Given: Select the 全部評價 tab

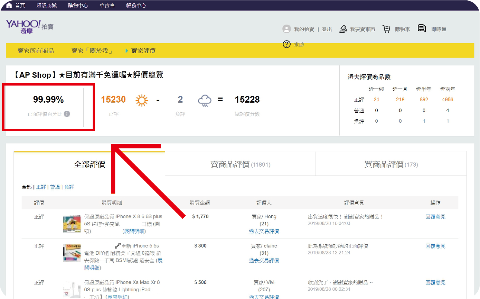Looking at the screenshot, I should [x=89, y=164].
